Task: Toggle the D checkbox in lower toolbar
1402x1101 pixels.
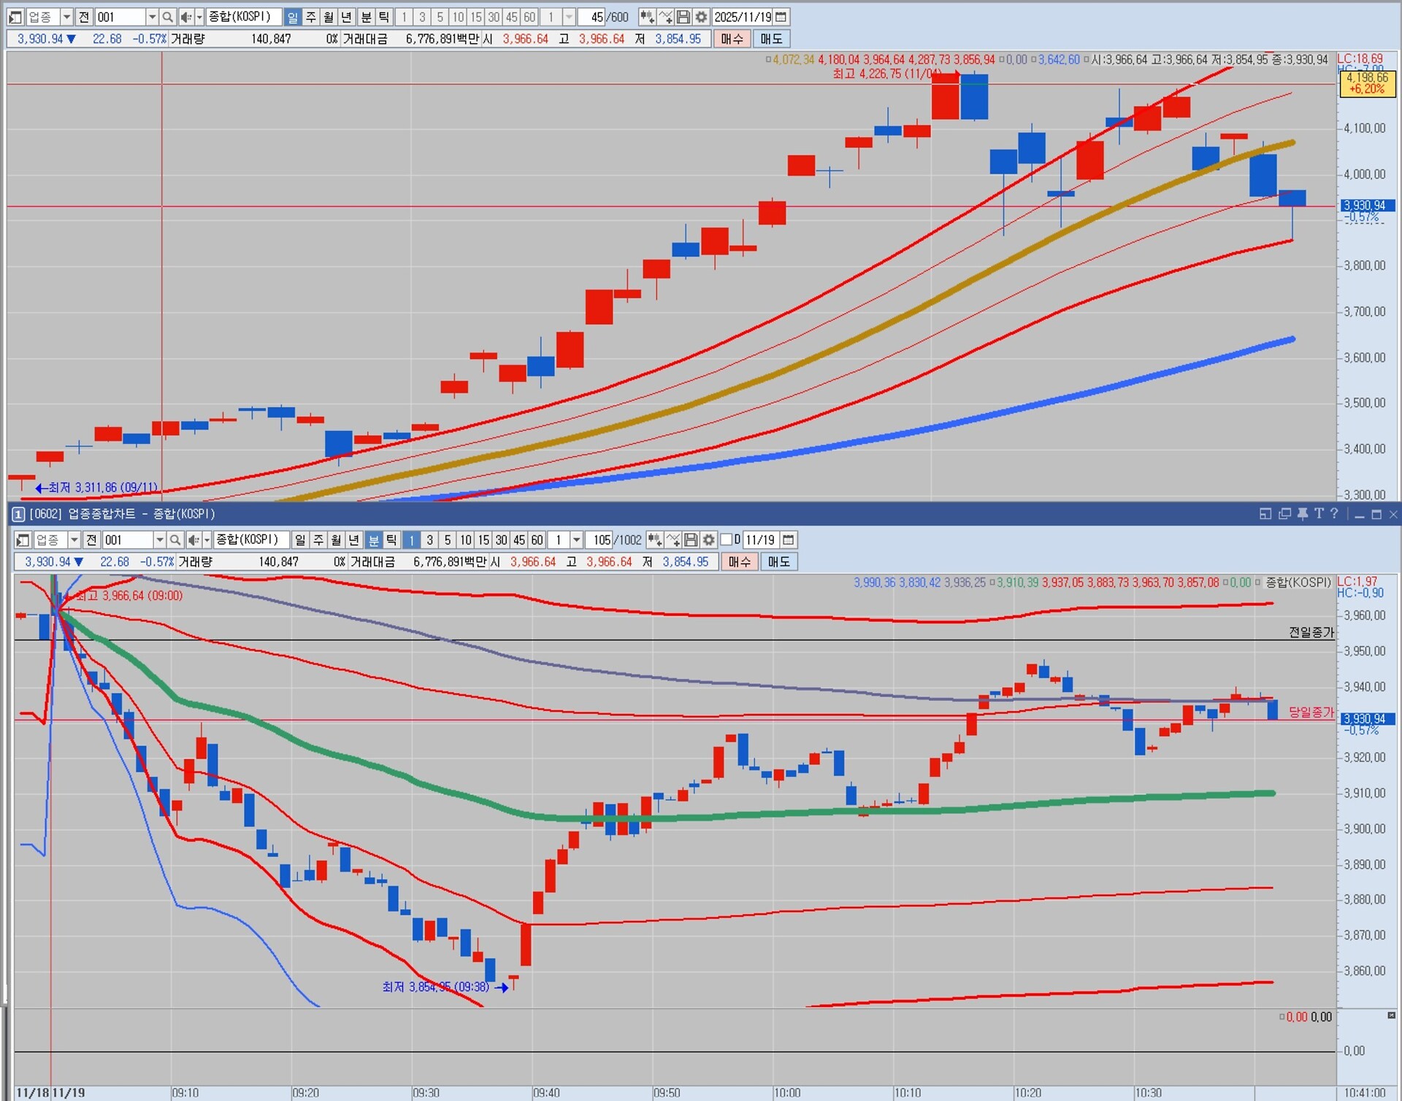Action: coord(727,540)
